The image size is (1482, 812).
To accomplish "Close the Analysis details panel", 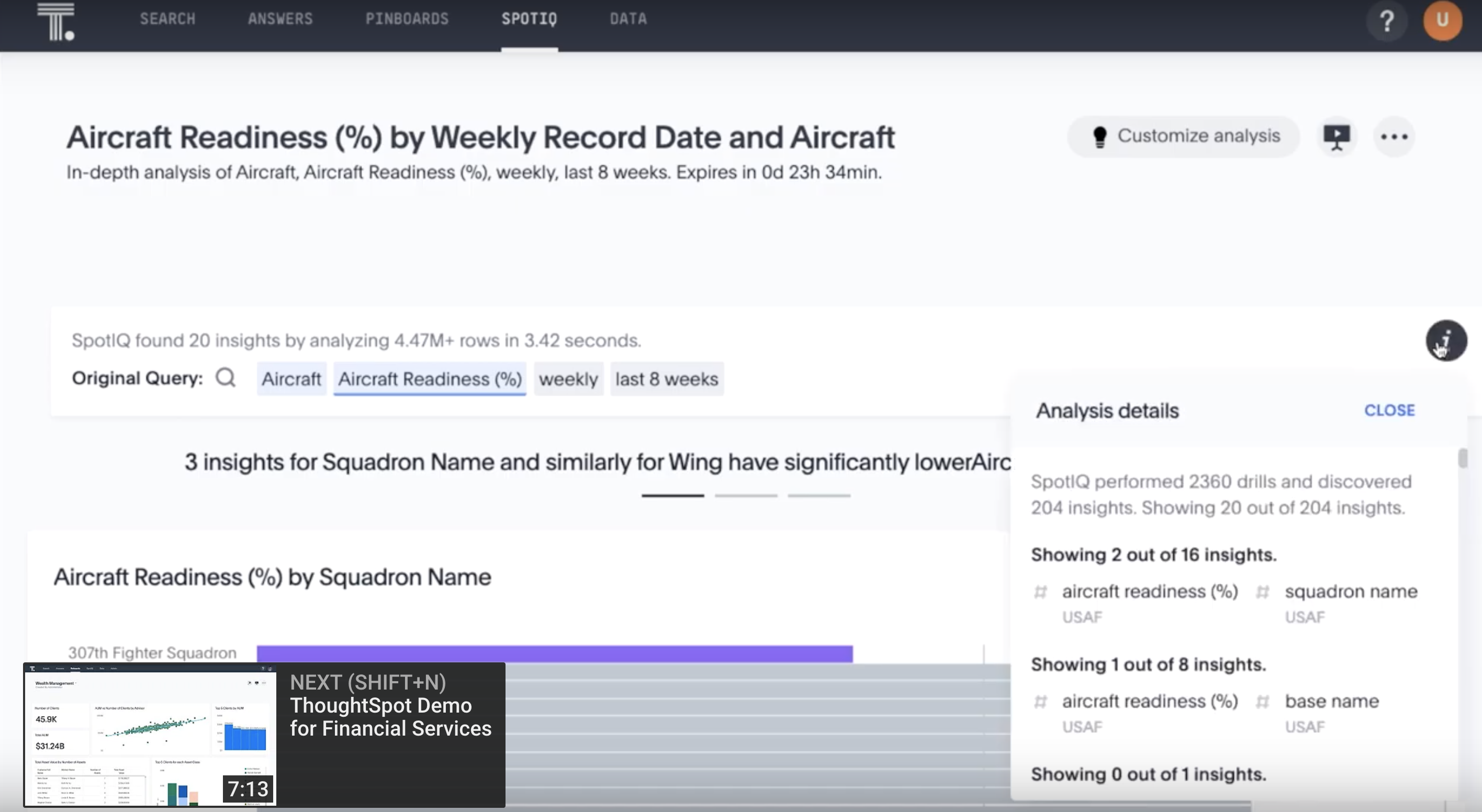I will click(x=1389, y=411).
